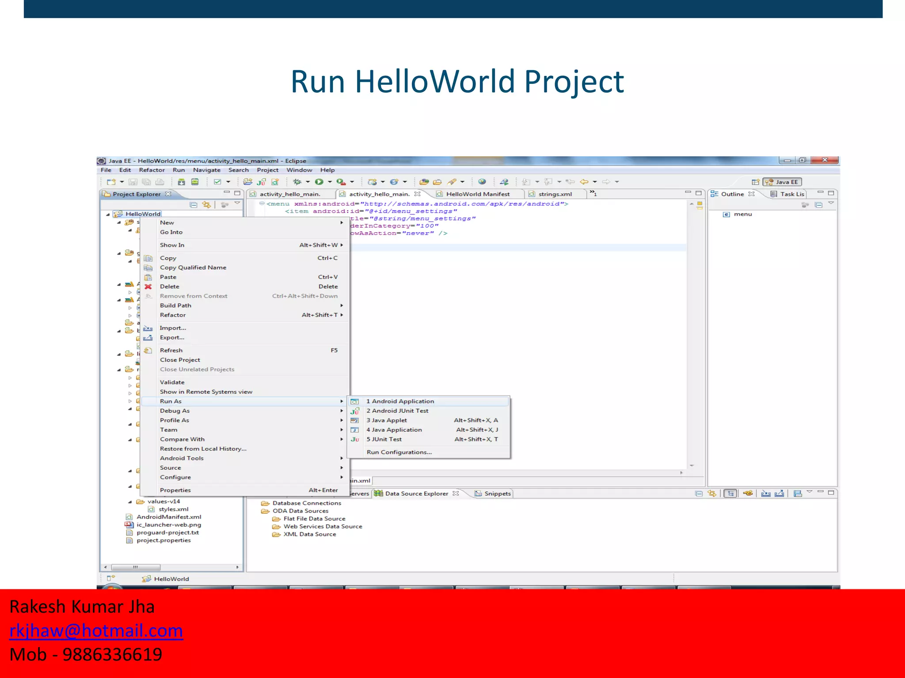The width and height of the screenshot is (905, 678).
Task: Open Project Explorer view menu arrow
Action: tap(237, 203)
